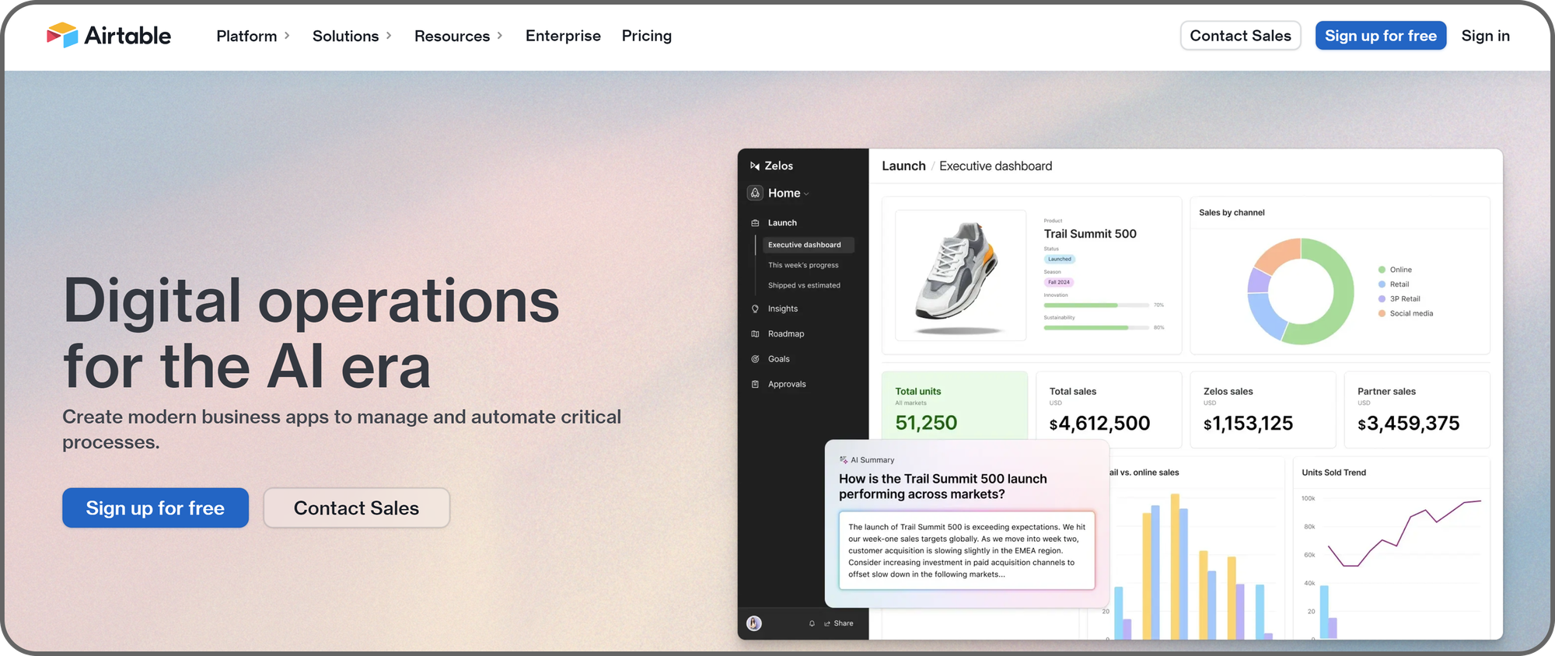Select Shipped vs estimated in sidebar
Screen dimensions: 1555x656
[804, 285]
